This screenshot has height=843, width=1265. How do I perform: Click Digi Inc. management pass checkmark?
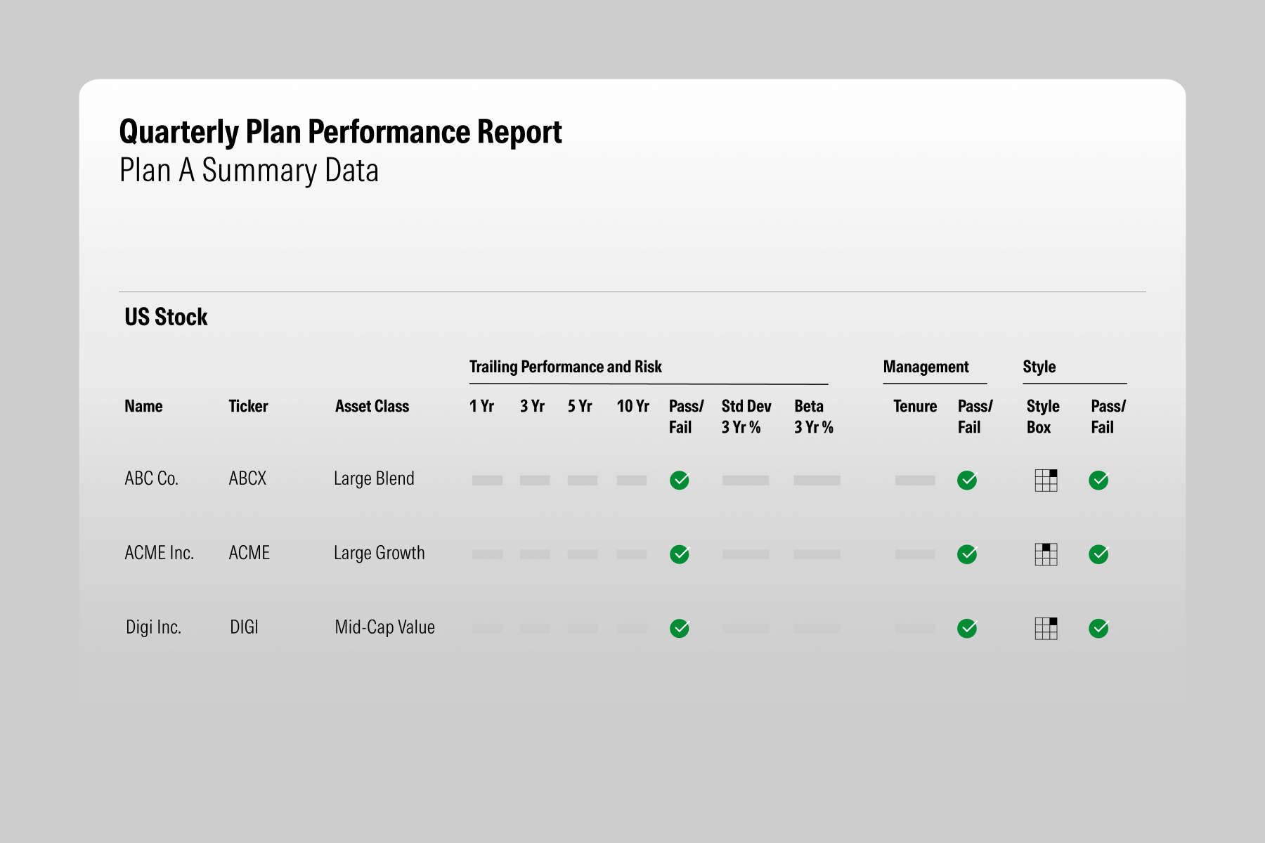967,629
